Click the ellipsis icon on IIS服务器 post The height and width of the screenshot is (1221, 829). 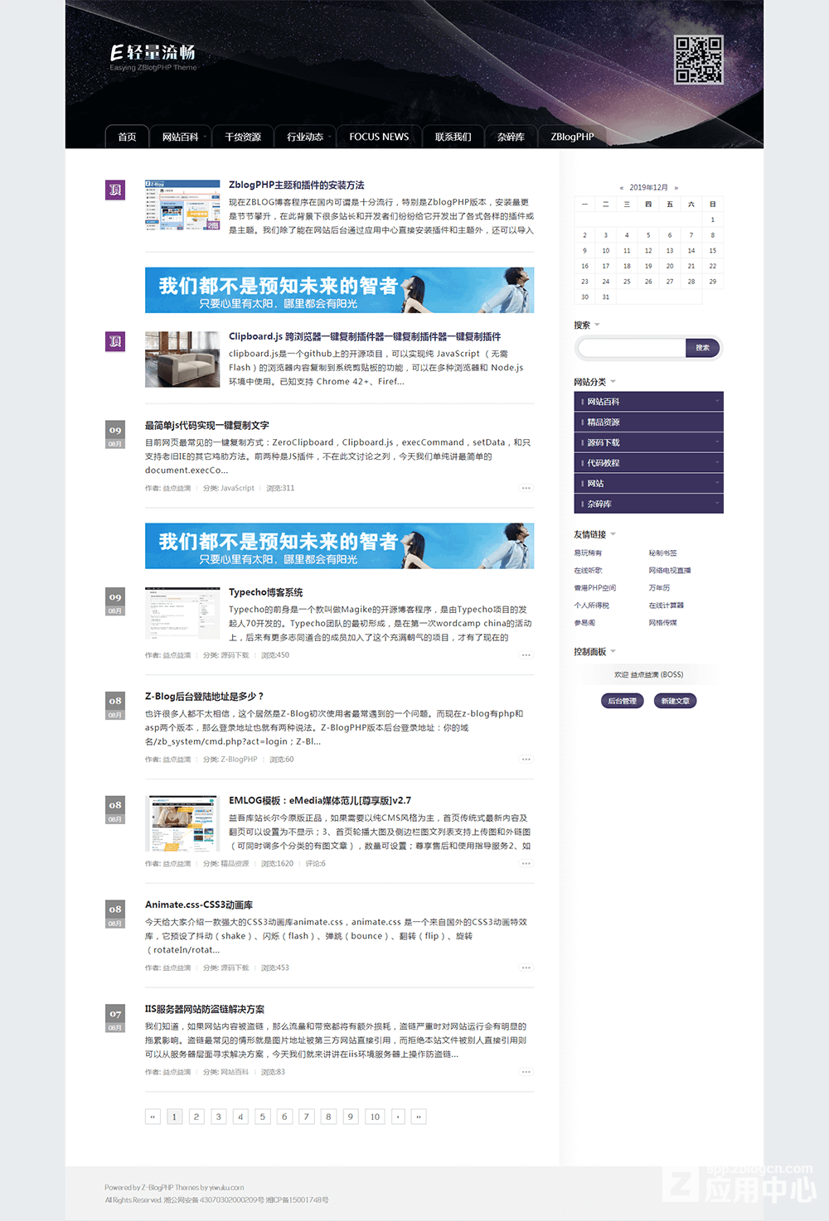(x=526, y=1072)
